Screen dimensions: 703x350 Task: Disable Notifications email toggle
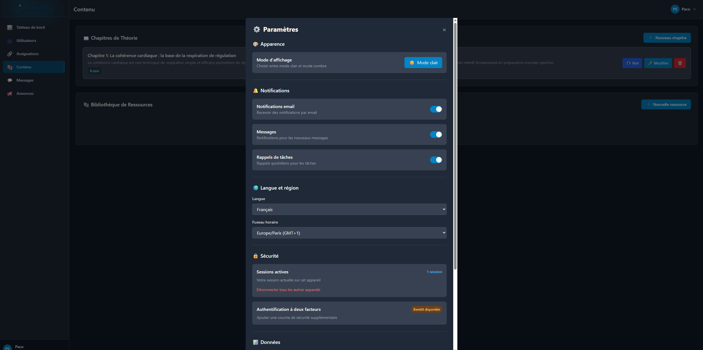436,109
